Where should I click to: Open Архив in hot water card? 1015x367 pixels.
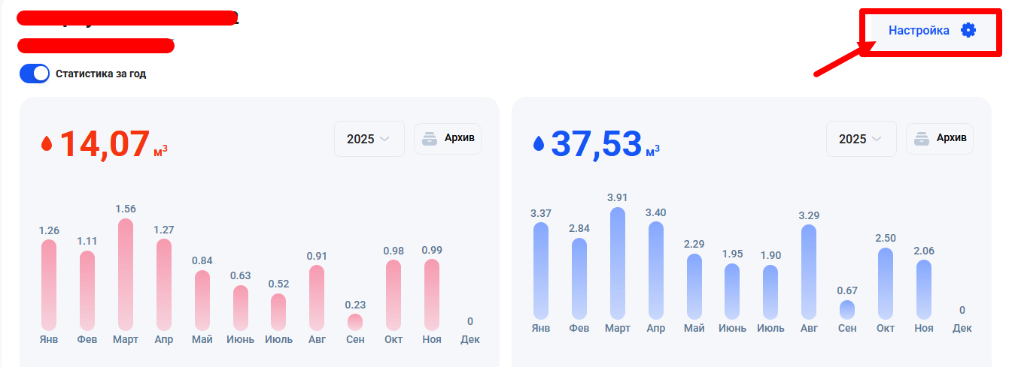click(x=448, y=139)
